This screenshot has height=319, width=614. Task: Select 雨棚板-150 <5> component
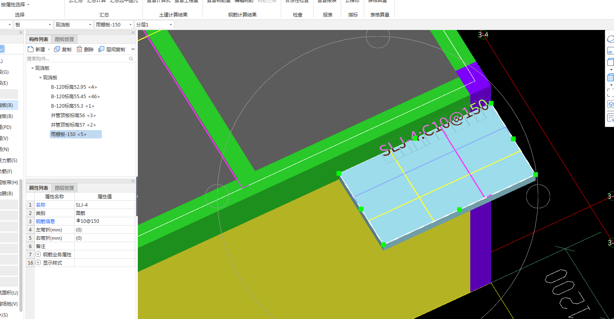pos(76,134)
